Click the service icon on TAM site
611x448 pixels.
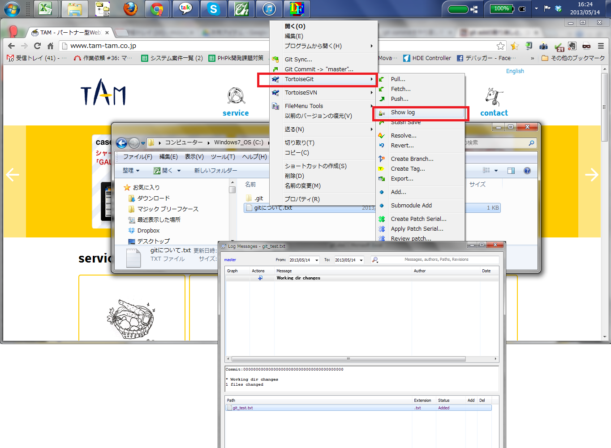point(236,96)
